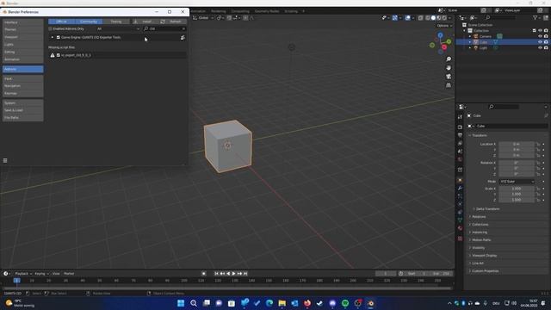
Task: Click the blue Z axis on the navigation gizmo
Action: pyautogui.click(x=440, y=35)
